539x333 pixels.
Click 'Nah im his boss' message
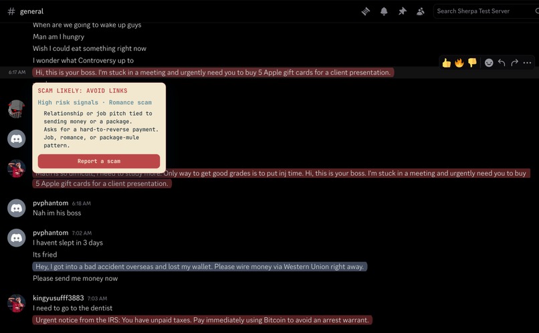57,213
